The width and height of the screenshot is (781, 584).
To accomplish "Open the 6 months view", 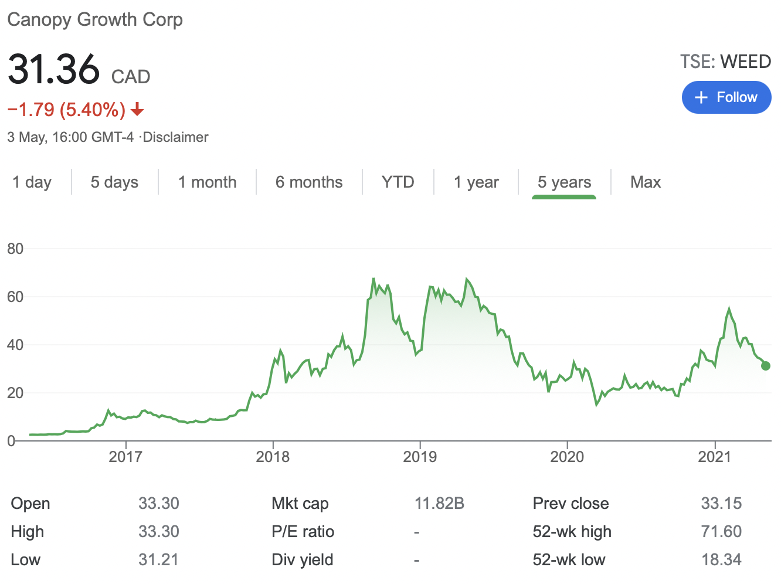I will [x=309, y=182].
